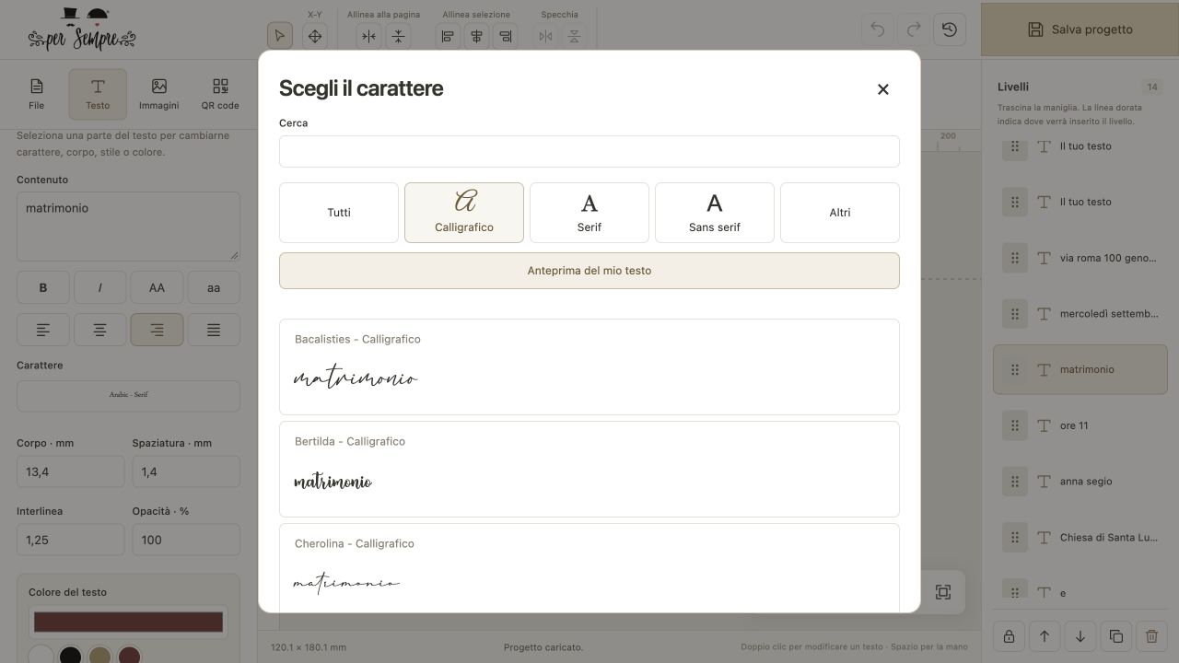Redo the last action
The height and width of the screenshot is (663, 1179).
tap(914, 29)
